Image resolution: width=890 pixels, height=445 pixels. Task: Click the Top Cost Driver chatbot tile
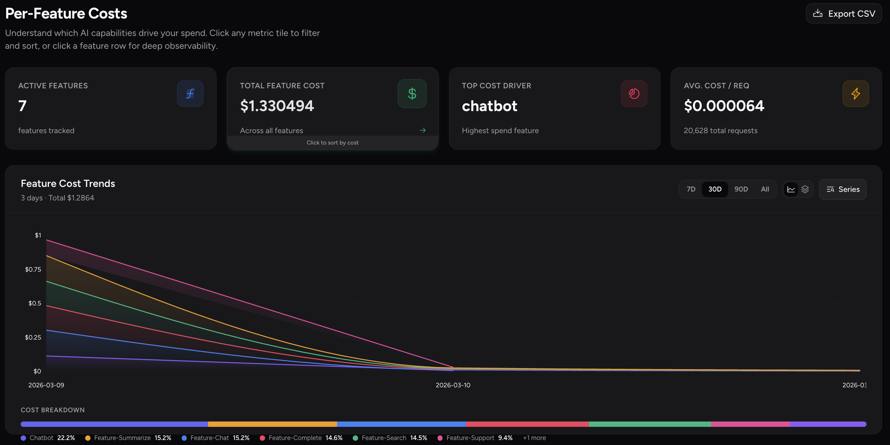(x=554, y=109)
